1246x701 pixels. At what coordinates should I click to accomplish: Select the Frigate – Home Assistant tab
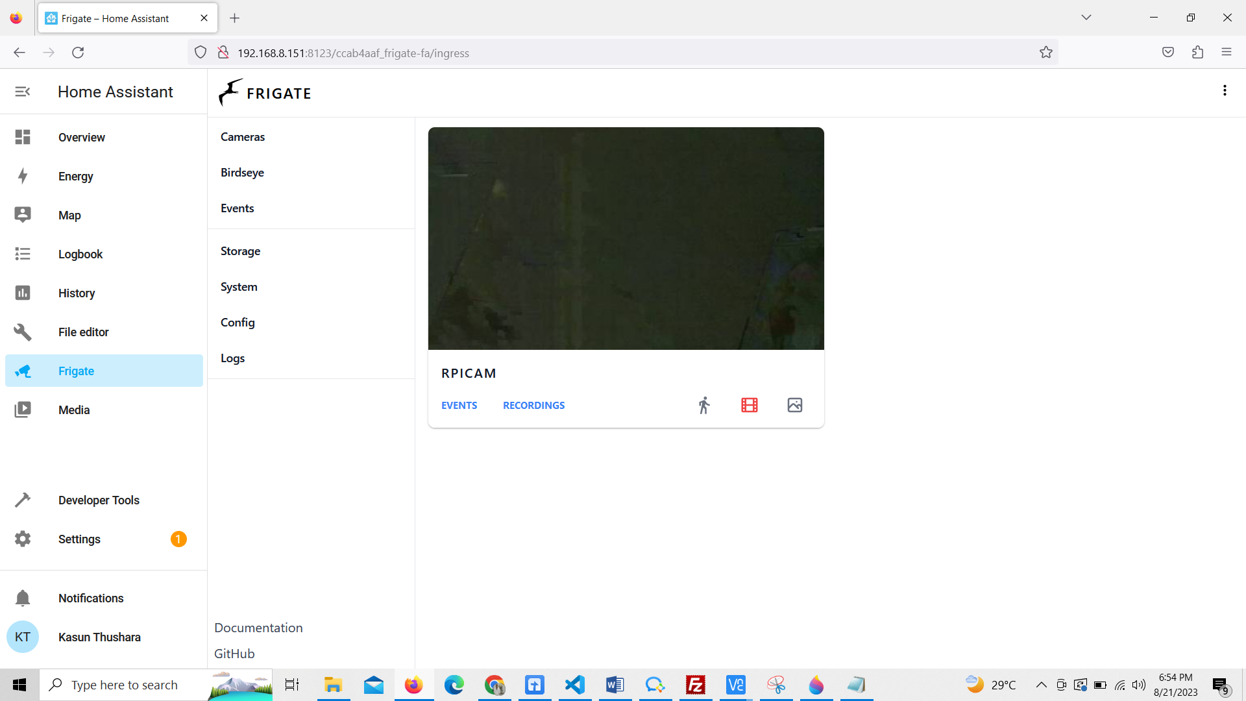[x=127, y=18]
